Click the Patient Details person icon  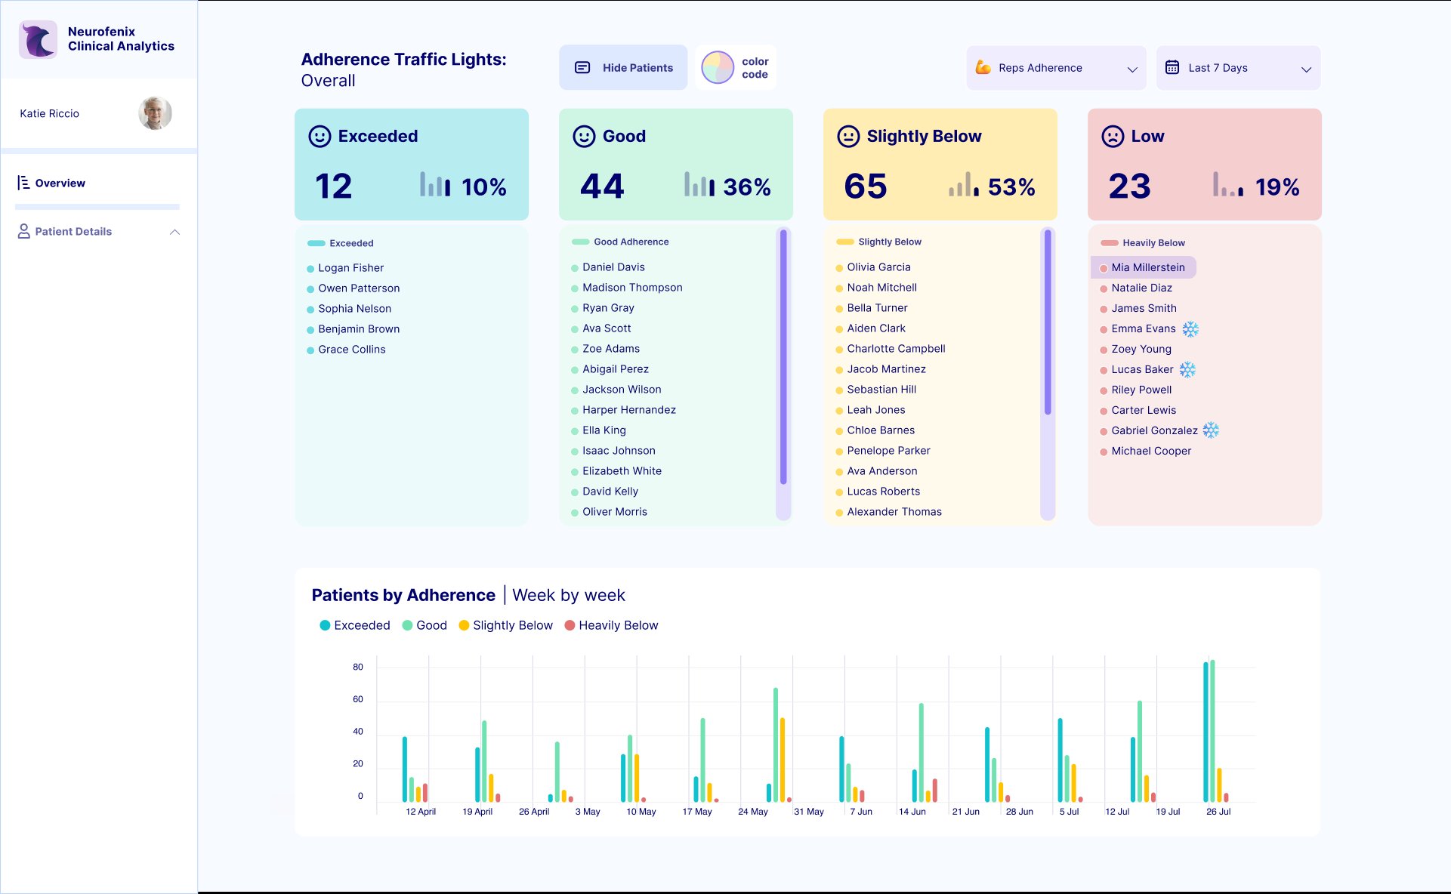pyautogui.click(x=24, y=231)
